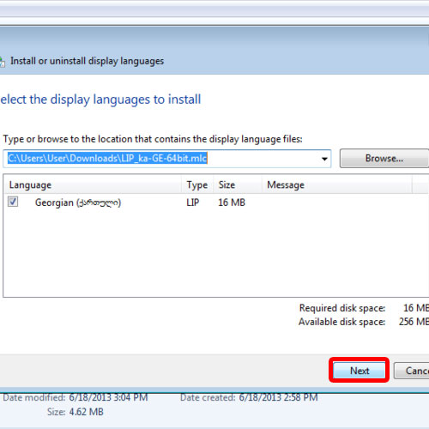Click the Next button
The width and height of the screenshot is (429, 429).
click(x=360, y=371)
